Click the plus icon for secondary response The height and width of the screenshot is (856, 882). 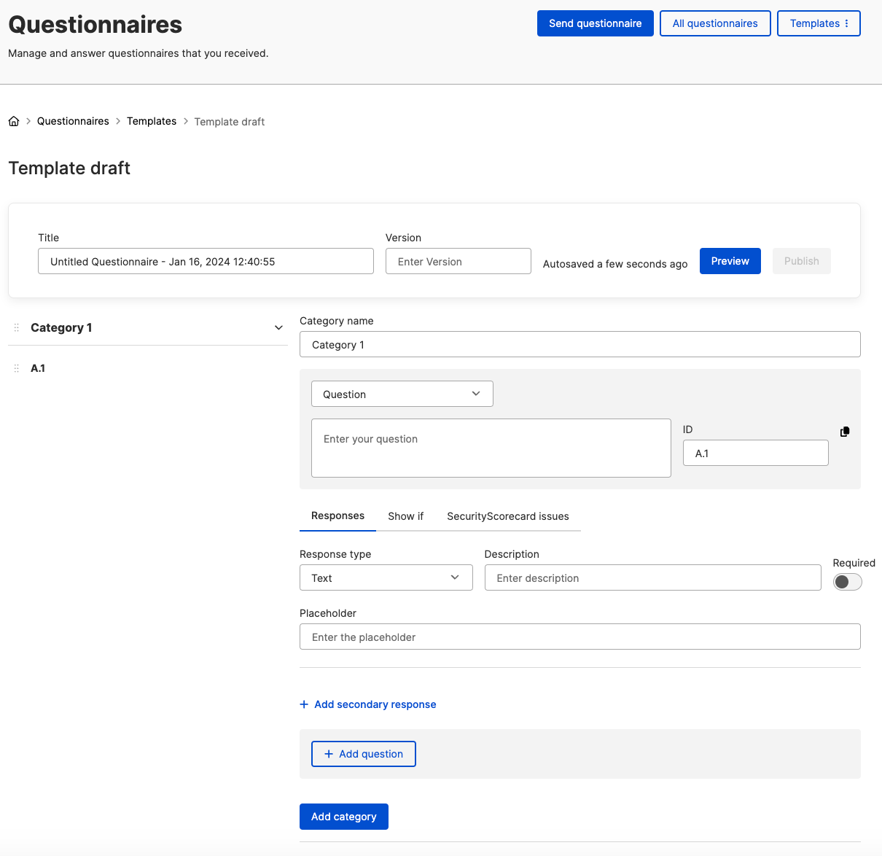click(304, 704)
